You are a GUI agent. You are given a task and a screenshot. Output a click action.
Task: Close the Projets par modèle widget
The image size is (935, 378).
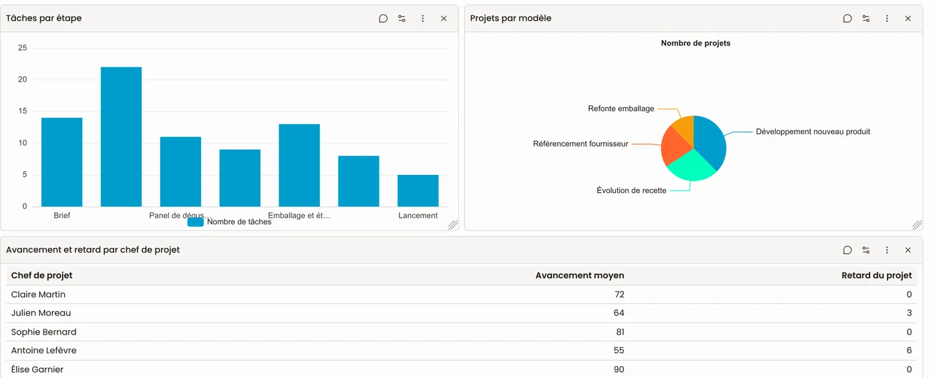click(x=908, y=19)
